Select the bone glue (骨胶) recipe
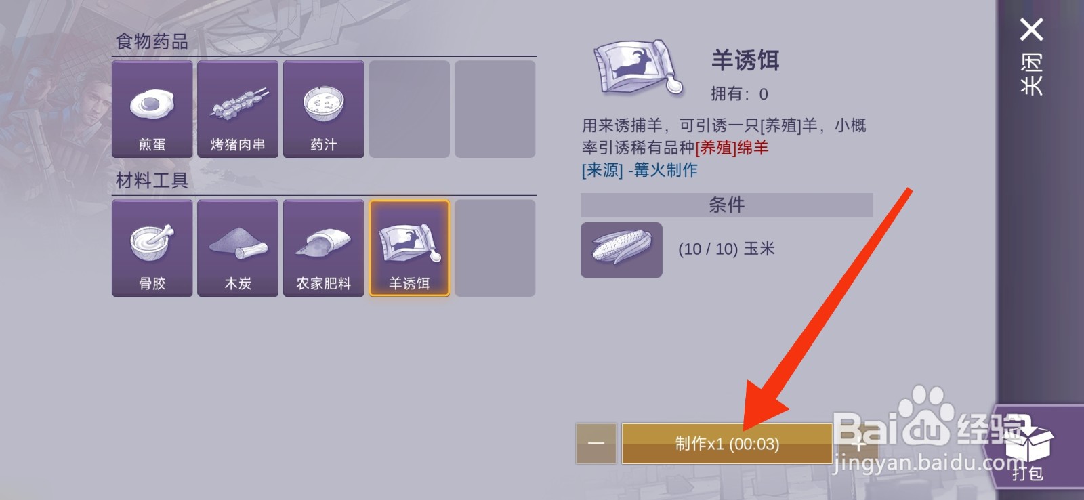This screenshot has height=500, width=1084. [152, 248]
